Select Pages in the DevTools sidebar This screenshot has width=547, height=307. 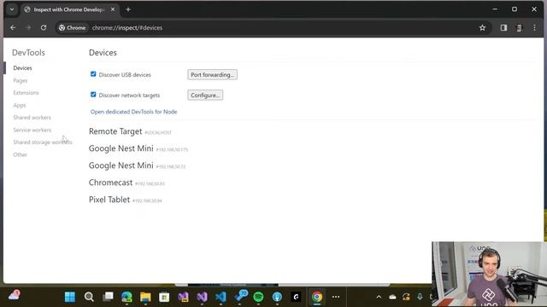pyautogui.click(x=21, y=80)
